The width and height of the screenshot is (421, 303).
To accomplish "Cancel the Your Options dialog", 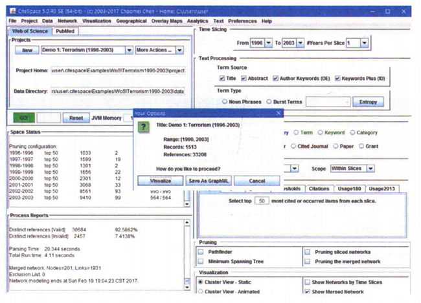I will click(x=256, y=181).
